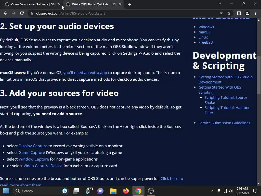This screenshot has width=261, height=196.
Task: Close the Wiki OBS Studio Quickstart tab
Action: point(120,4)
